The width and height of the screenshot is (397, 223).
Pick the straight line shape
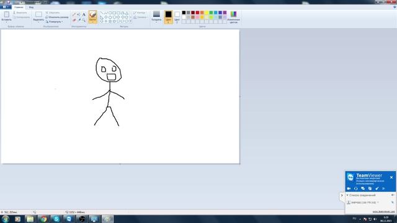point(102,13)
